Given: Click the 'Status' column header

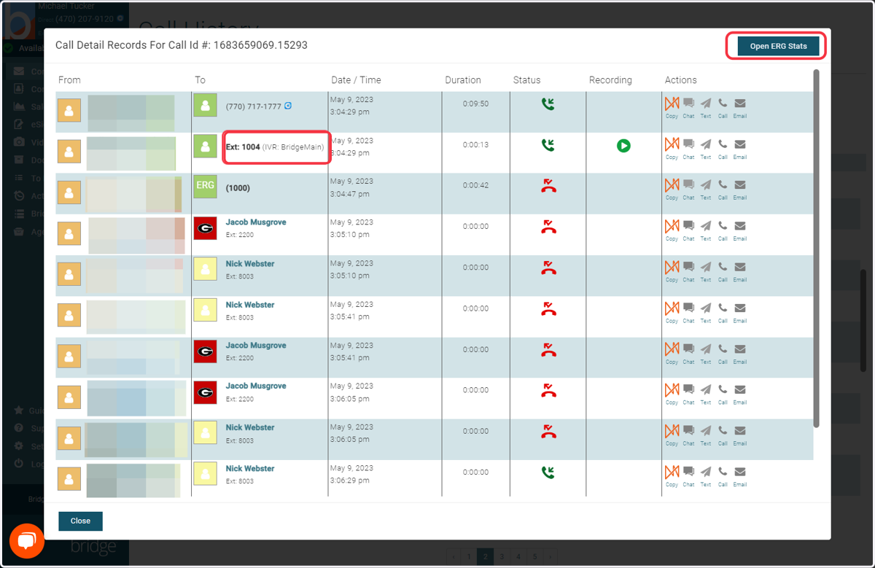Looking at the screenshot, I should [527, 80].
